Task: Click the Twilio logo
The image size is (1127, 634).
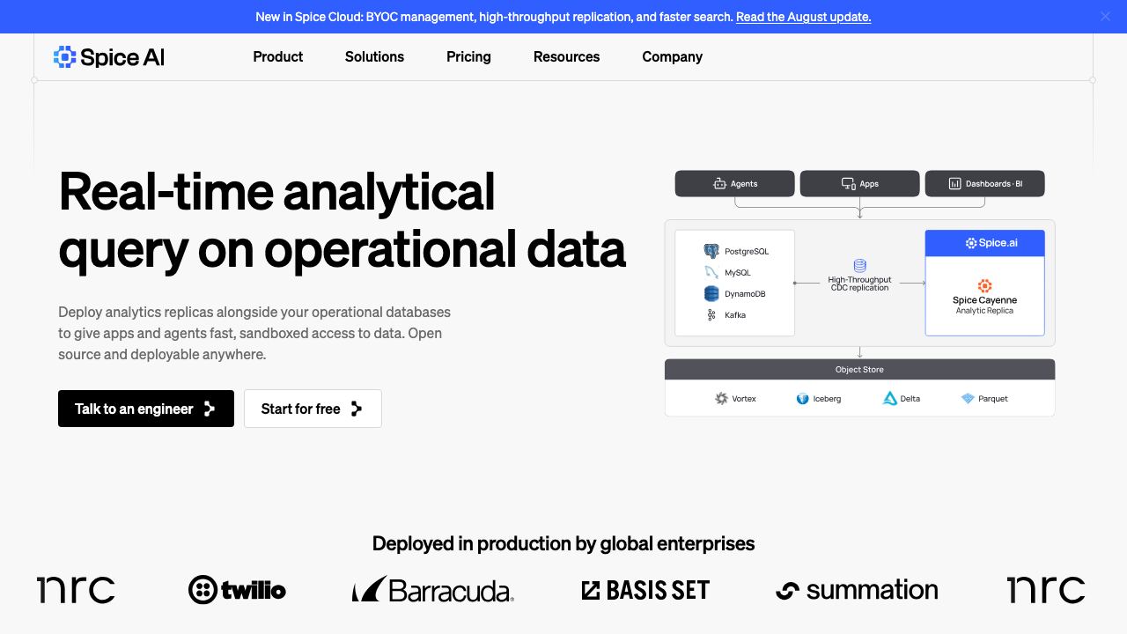Action: tap(237, 590)
